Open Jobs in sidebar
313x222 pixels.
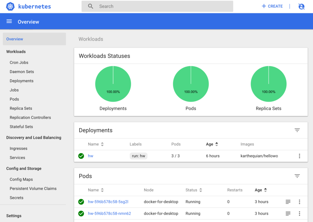tap(14, 90)
